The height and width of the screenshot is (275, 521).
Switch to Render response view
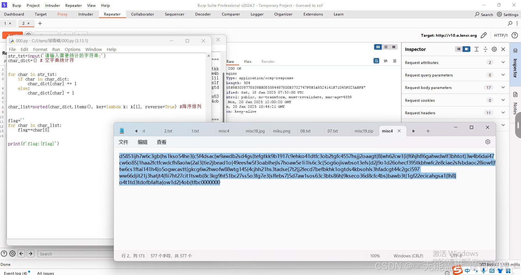[x=268, y=61]
